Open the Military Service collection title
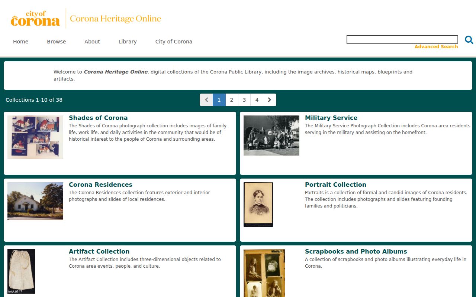This screenshot has width=476, height=297. coord(331,118)
